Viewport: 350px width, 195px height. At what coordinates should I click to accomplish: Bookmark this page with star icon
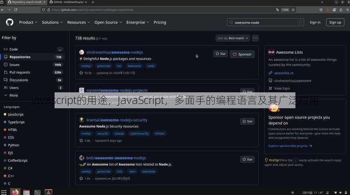click(x=293, y=10)
